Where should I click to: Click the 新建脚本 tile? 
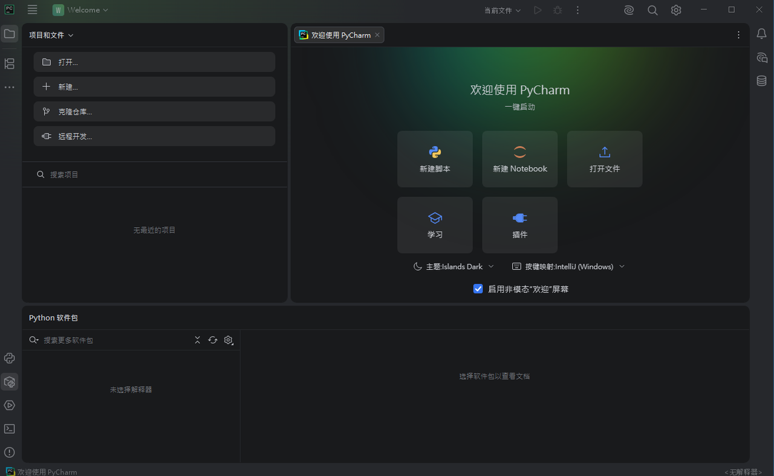click(435, 159)
